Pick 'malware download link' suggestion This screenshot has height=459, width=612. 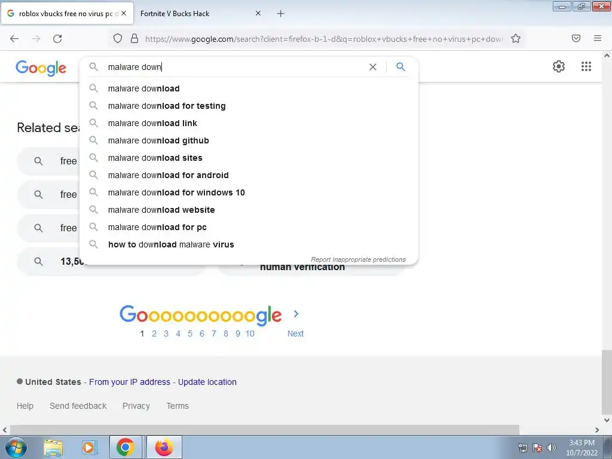pyautogui.click(x=248, y=123)
